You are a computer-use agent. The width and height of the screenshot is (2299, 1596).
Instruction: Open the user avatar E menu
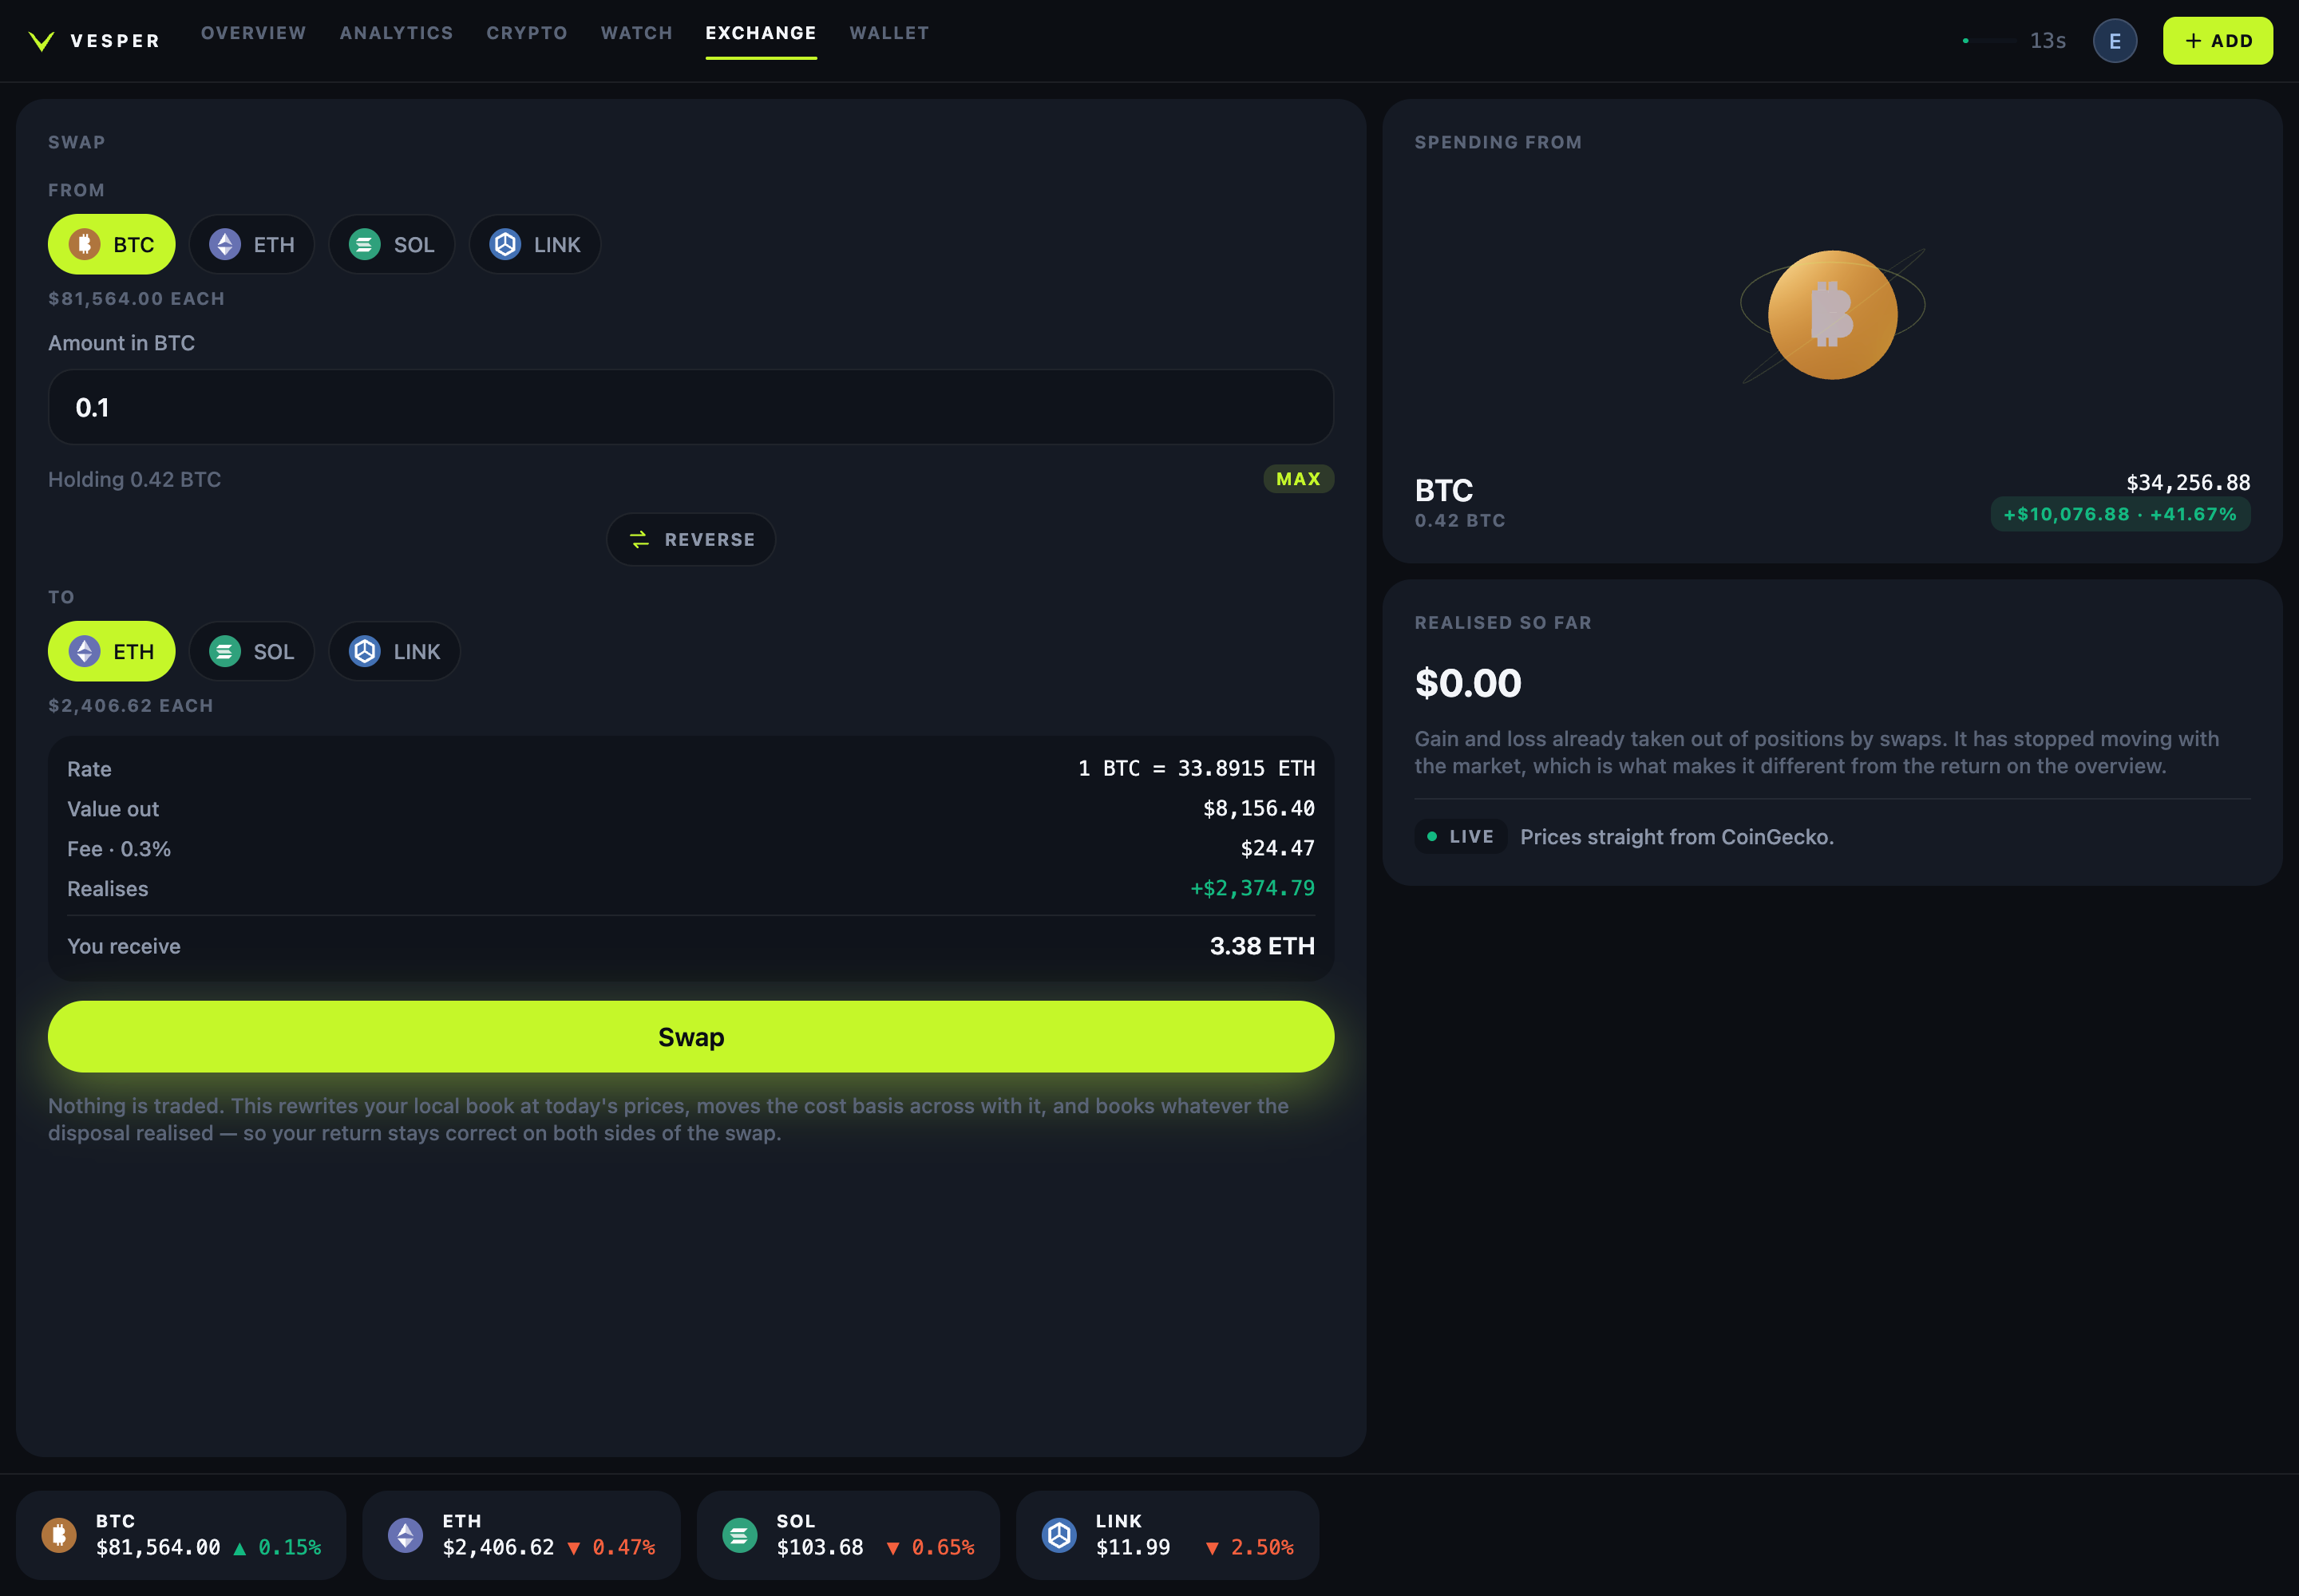2115,41
